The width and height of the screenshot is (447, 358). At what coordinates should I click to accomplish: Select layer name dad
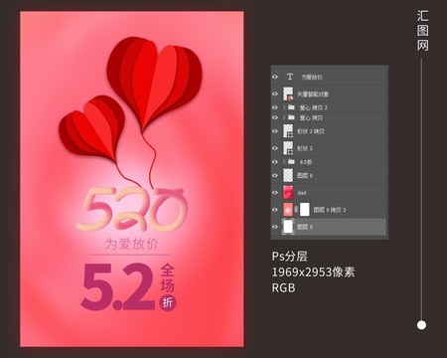(302, 193)
